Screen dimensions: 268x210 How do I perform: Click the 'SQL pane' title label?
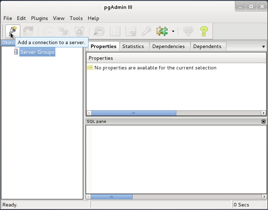click(96, 121)
